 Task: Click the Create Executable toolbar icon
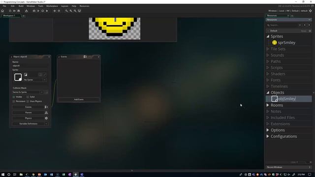click(26, 11)
